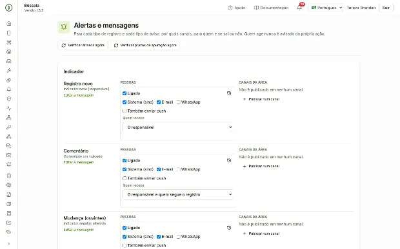This screenshot has width=400, height=249.
Task: Open the notebook icon in the sidebar
Action: (x=8, y=214)
